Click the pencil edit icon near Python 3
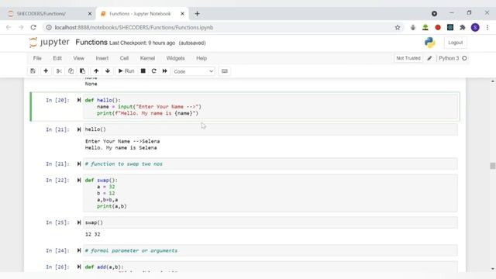 point(429,58)
